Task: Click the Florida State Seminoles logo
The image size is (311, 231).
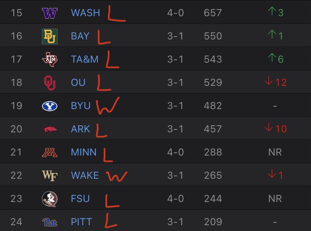Action: point(50,199)
